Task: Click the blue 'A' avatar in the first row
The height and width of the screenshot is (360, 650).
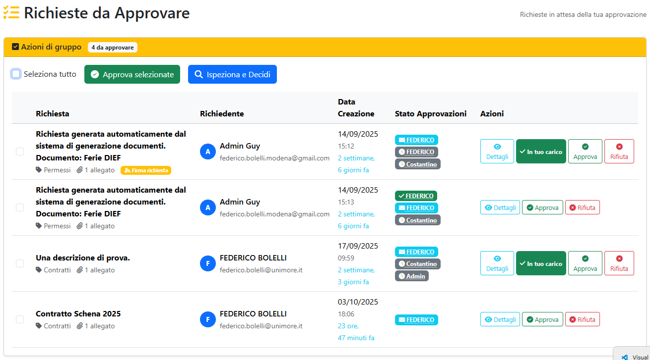Action: [x=207, y=152]
